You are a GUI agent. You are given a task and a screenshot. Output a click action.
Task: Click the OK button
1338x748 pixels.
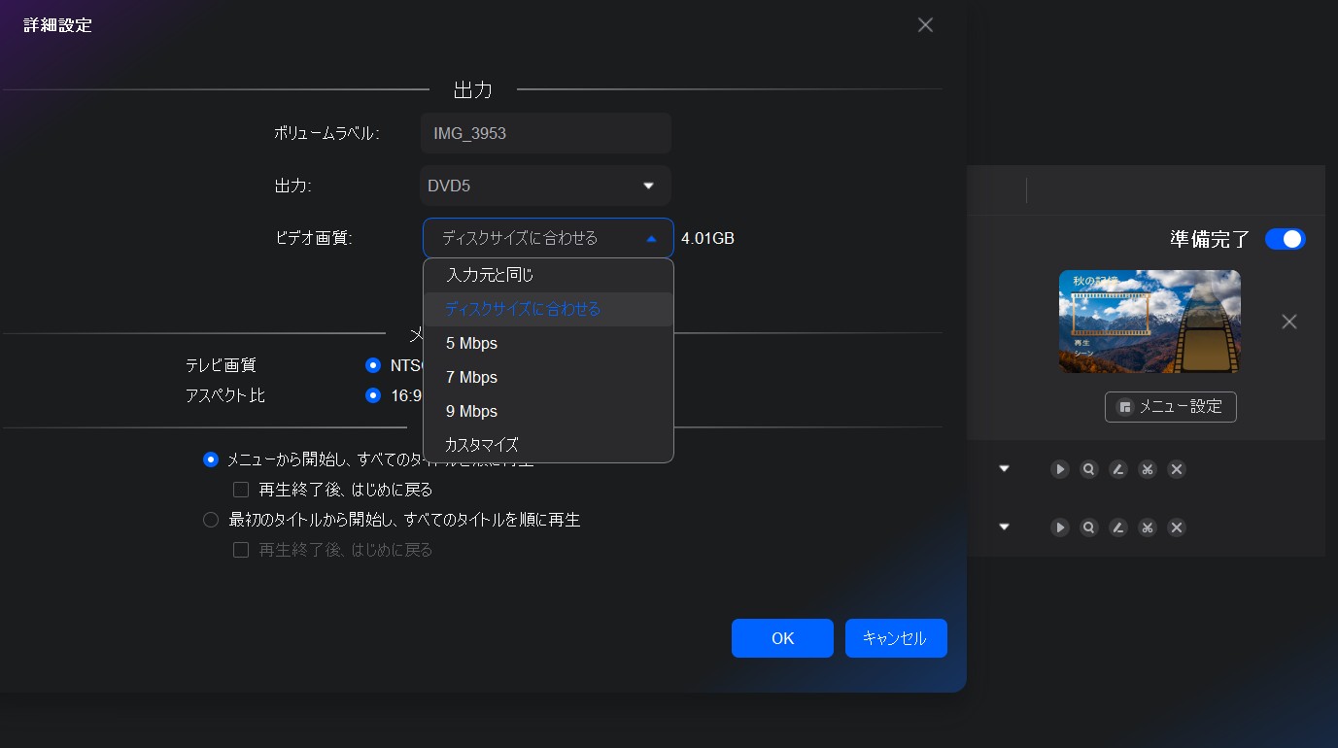tap(782, 638)
